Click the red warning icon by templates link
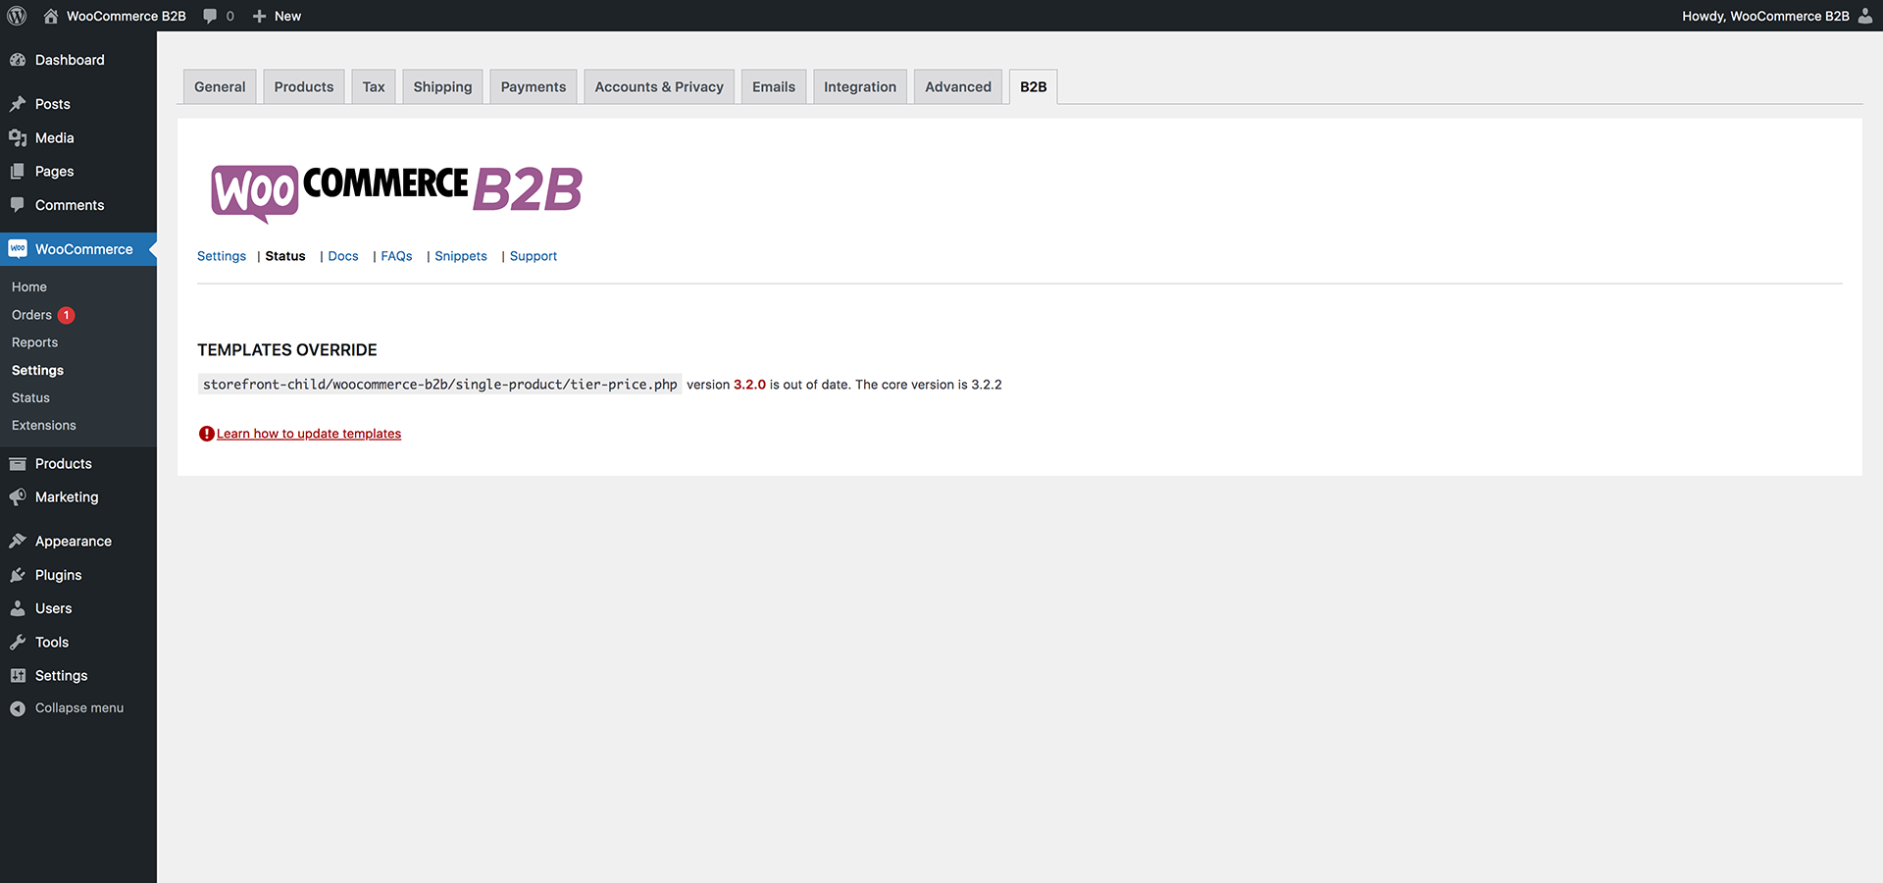Viewport: 1883px width, 883px height. (x=206, y=434)
